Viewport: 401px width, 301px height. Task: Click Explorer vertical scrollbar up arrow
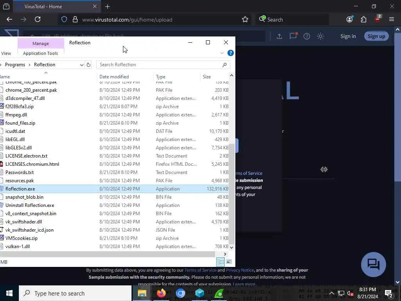click(x=231, y=75)
